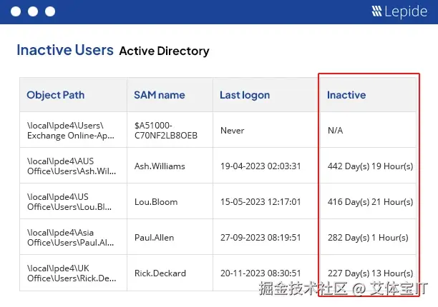This screenshot has height=307, width=438.
Task: Click last logon 20-11-2023 08:30:51
Action: (261, 273)
